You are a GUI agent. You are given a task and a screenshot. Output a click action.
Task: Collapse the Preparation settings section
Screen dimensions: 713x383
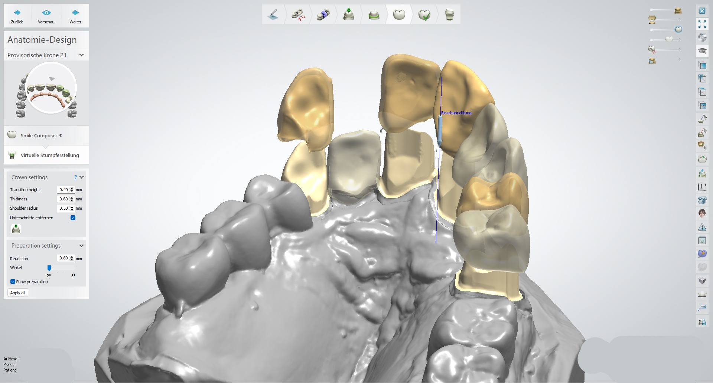point(82,246)
